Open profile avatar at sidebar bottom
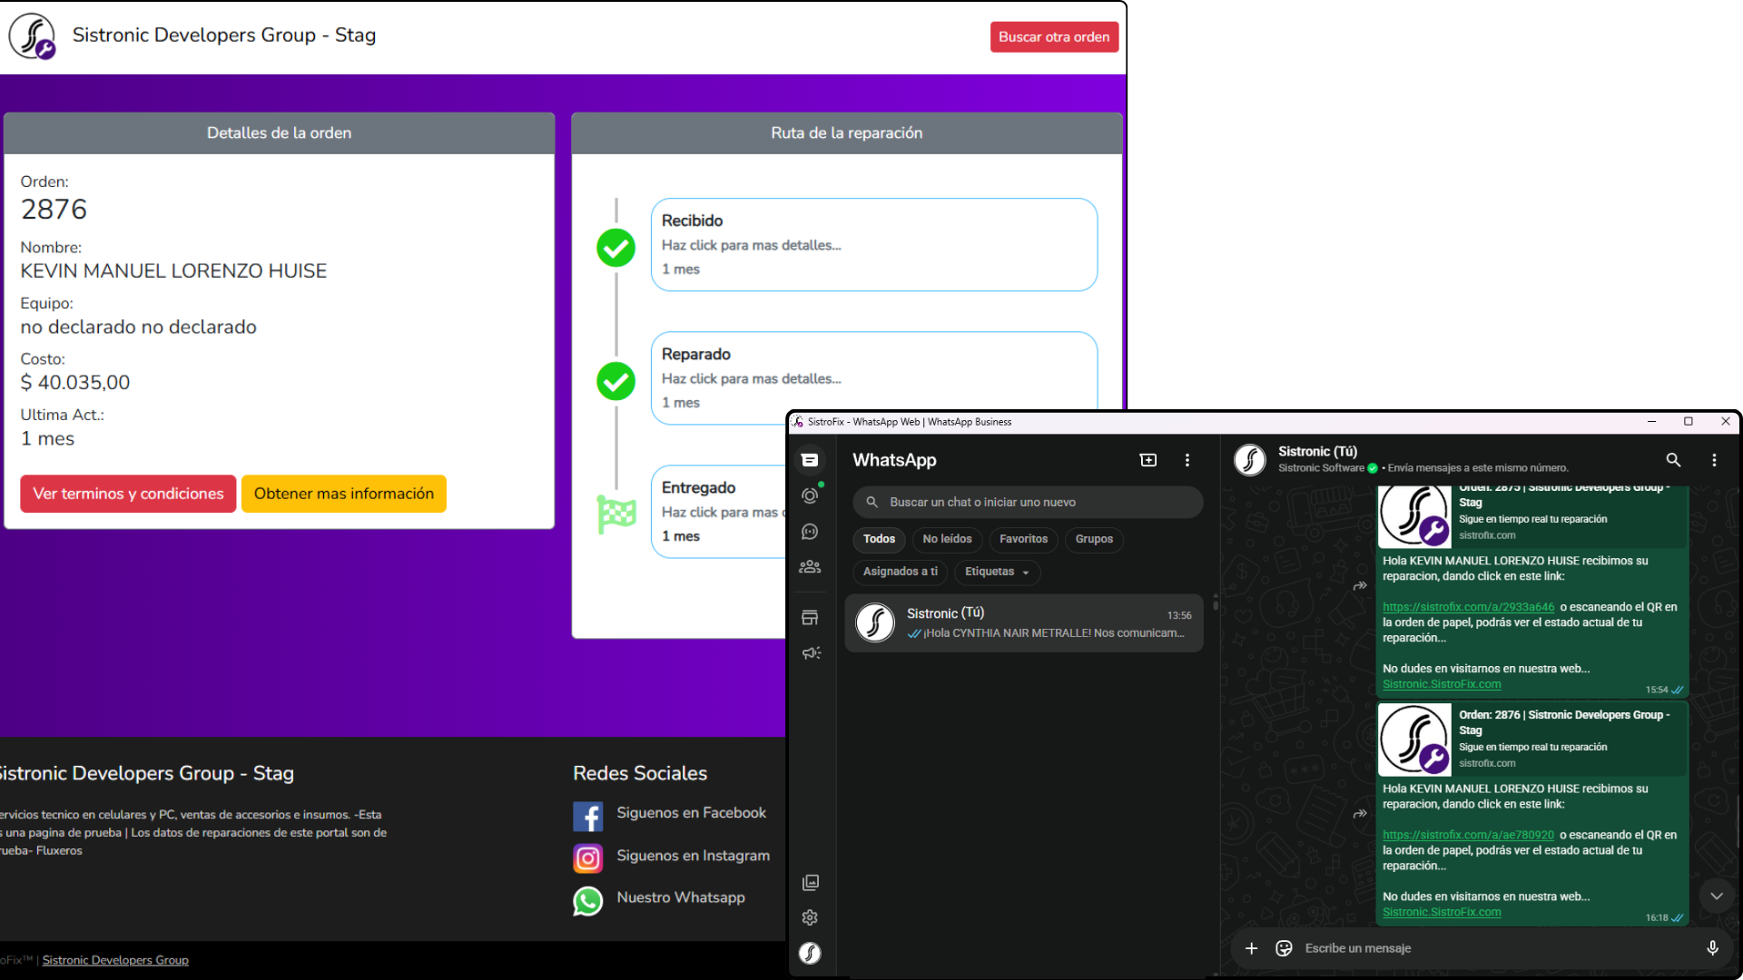1743x980 pixels. pyautogui.click(x=810, y=953)
